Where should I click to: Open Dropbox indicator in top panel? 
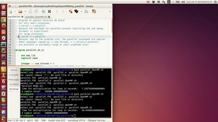(x=154, y=2)
